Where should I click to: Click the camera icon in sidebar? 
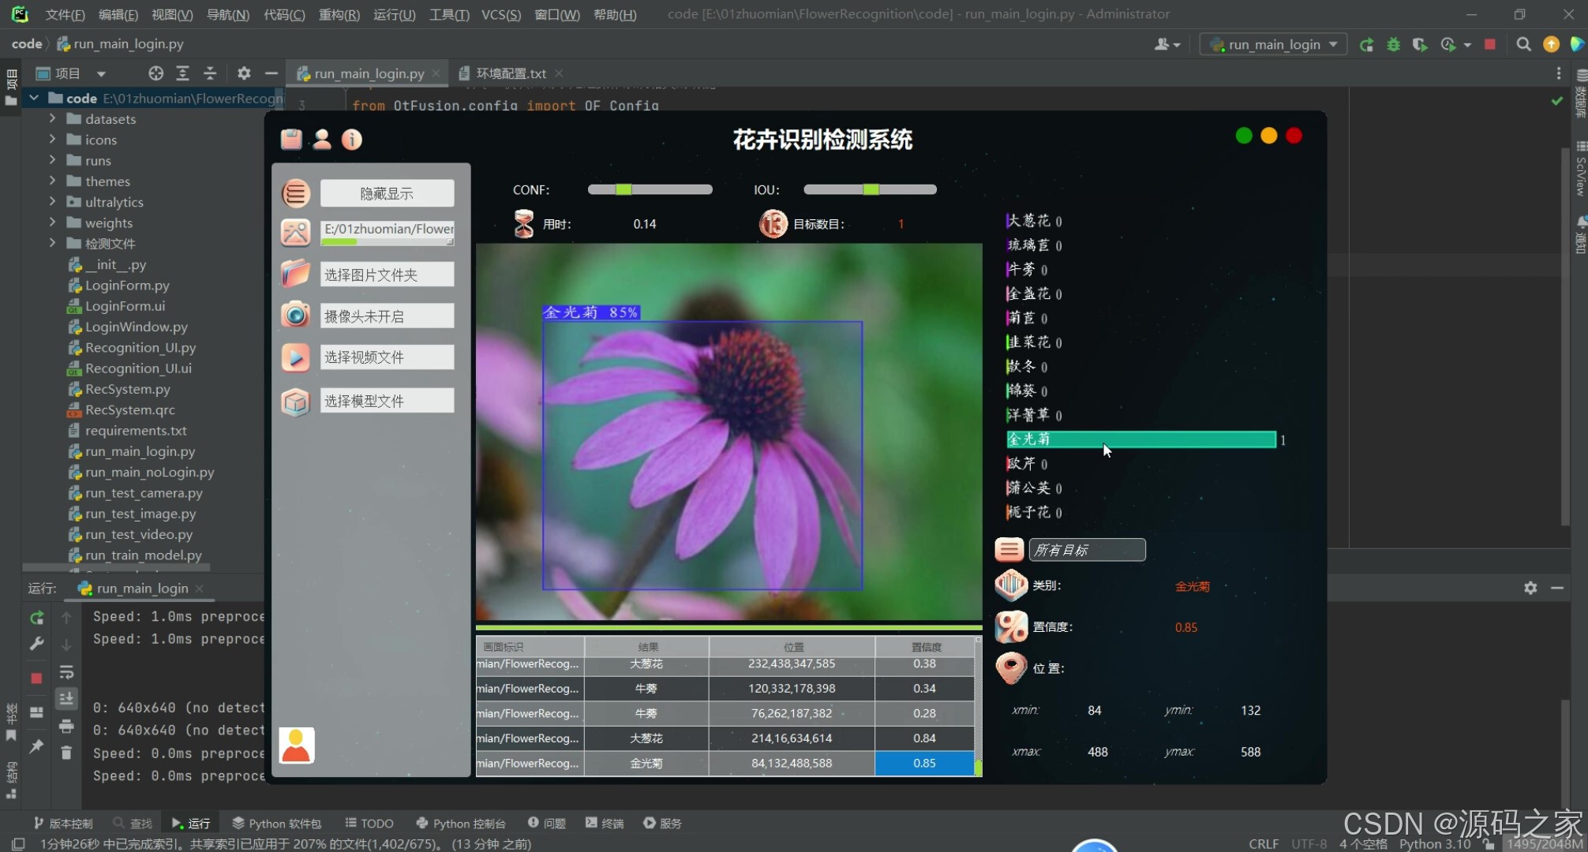[296, 316]
